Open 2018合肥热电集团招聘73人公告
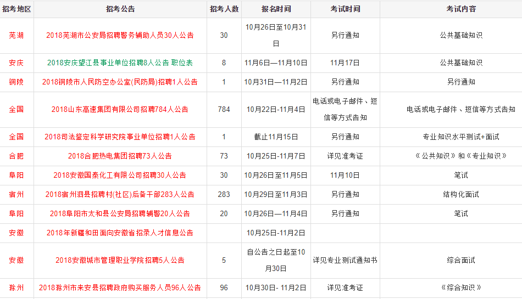Viewport: 522px width, 299px height. click(120, 156)
